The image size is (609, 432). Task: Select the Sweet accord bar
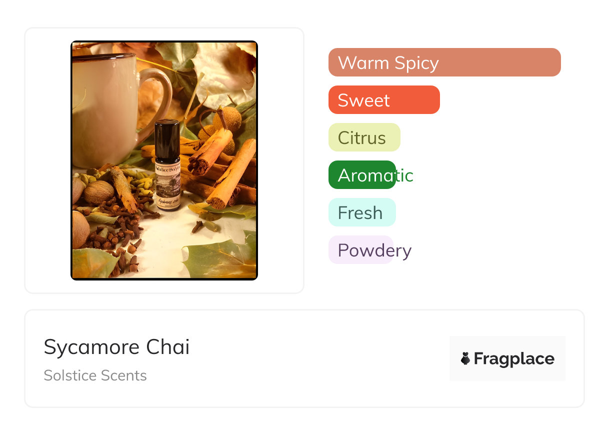click(383, 100)
